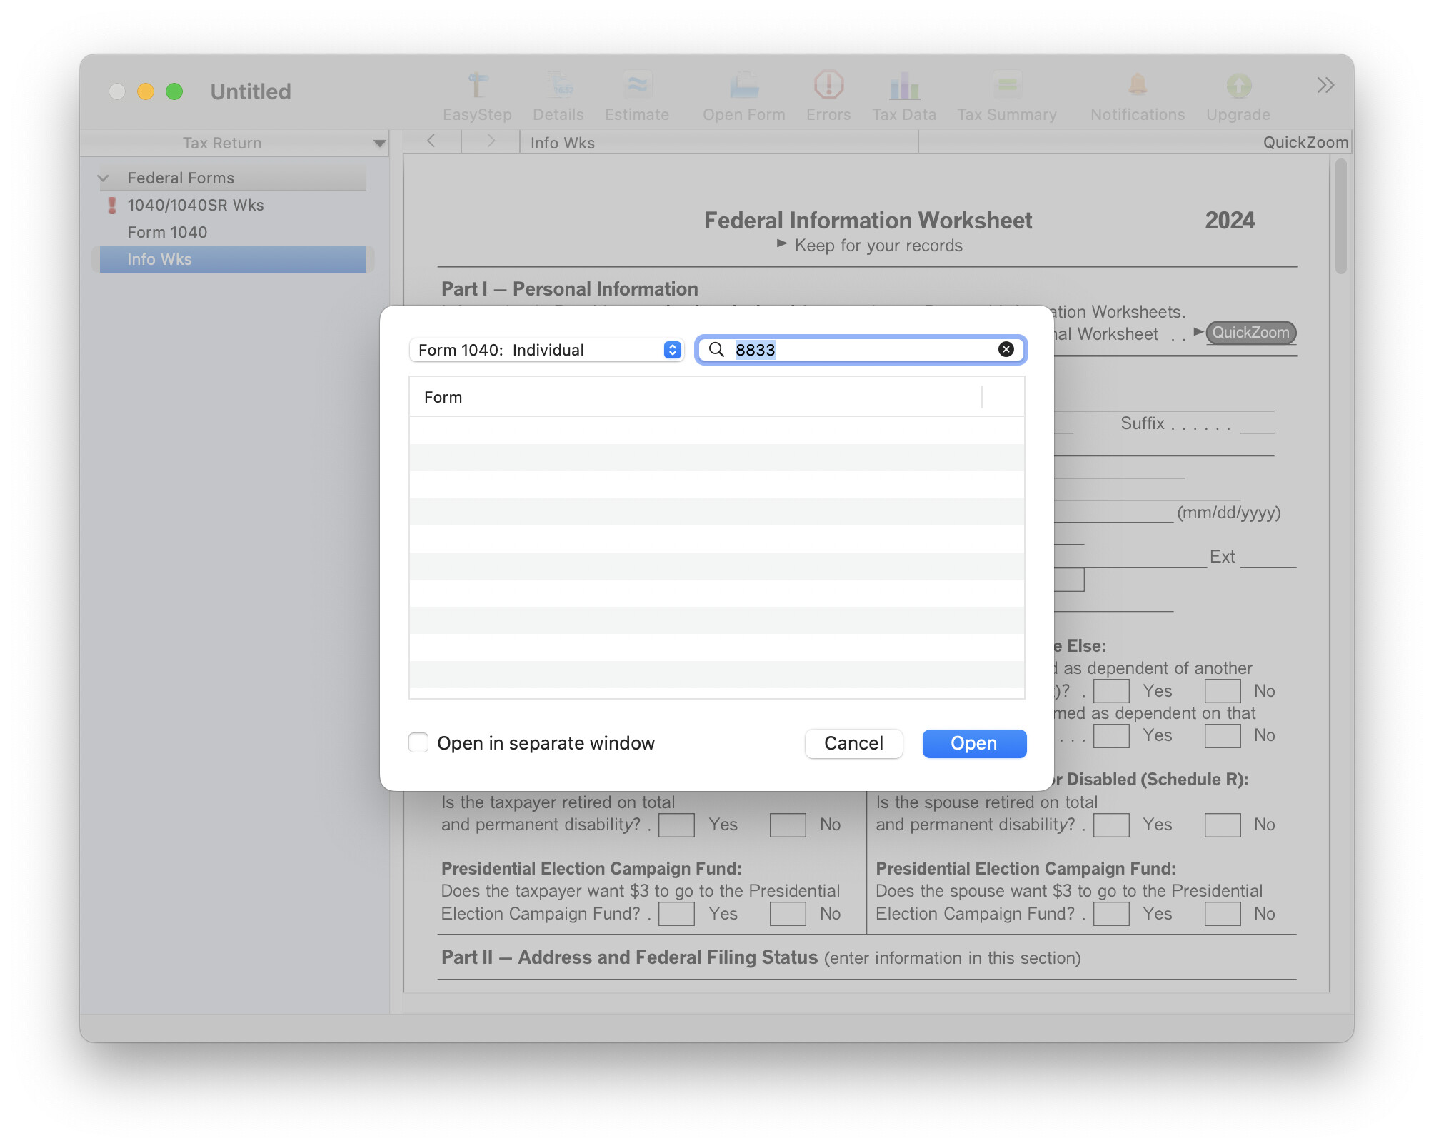Open the Tax Summary icon

(x=1007, y=86)
